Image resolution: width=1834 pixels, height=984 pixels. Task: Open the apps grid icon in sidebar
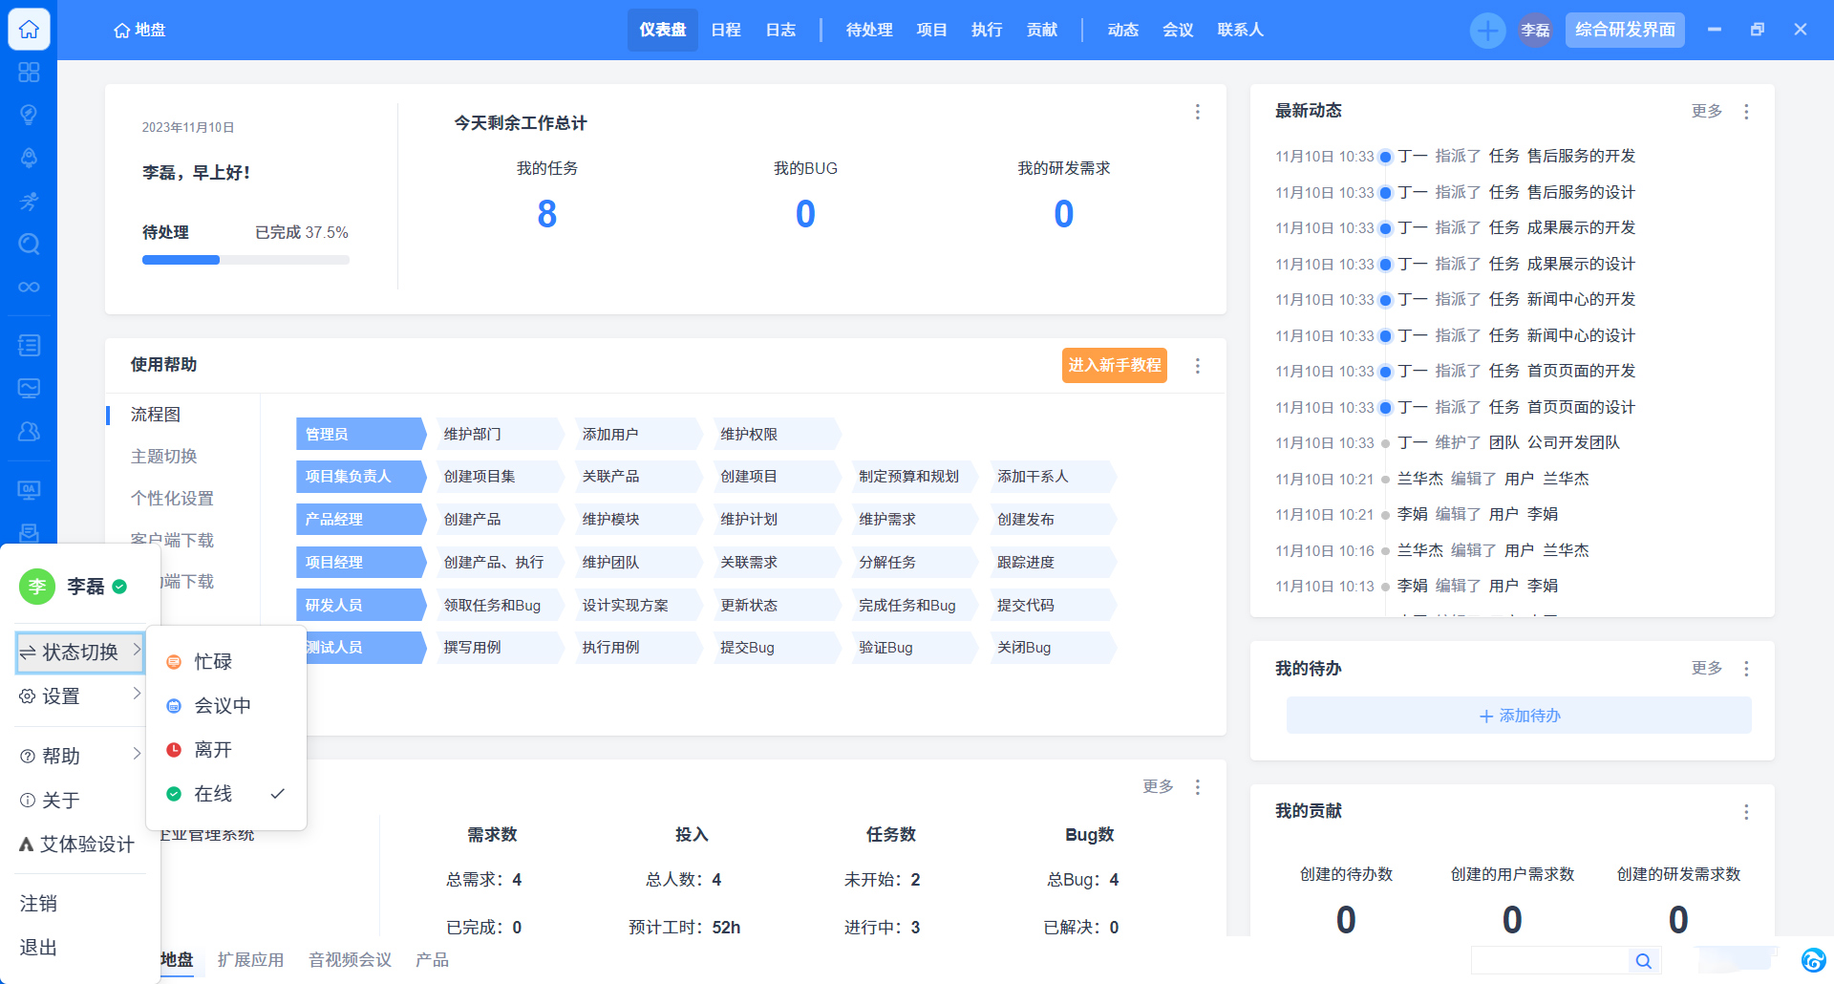(29, 73)
